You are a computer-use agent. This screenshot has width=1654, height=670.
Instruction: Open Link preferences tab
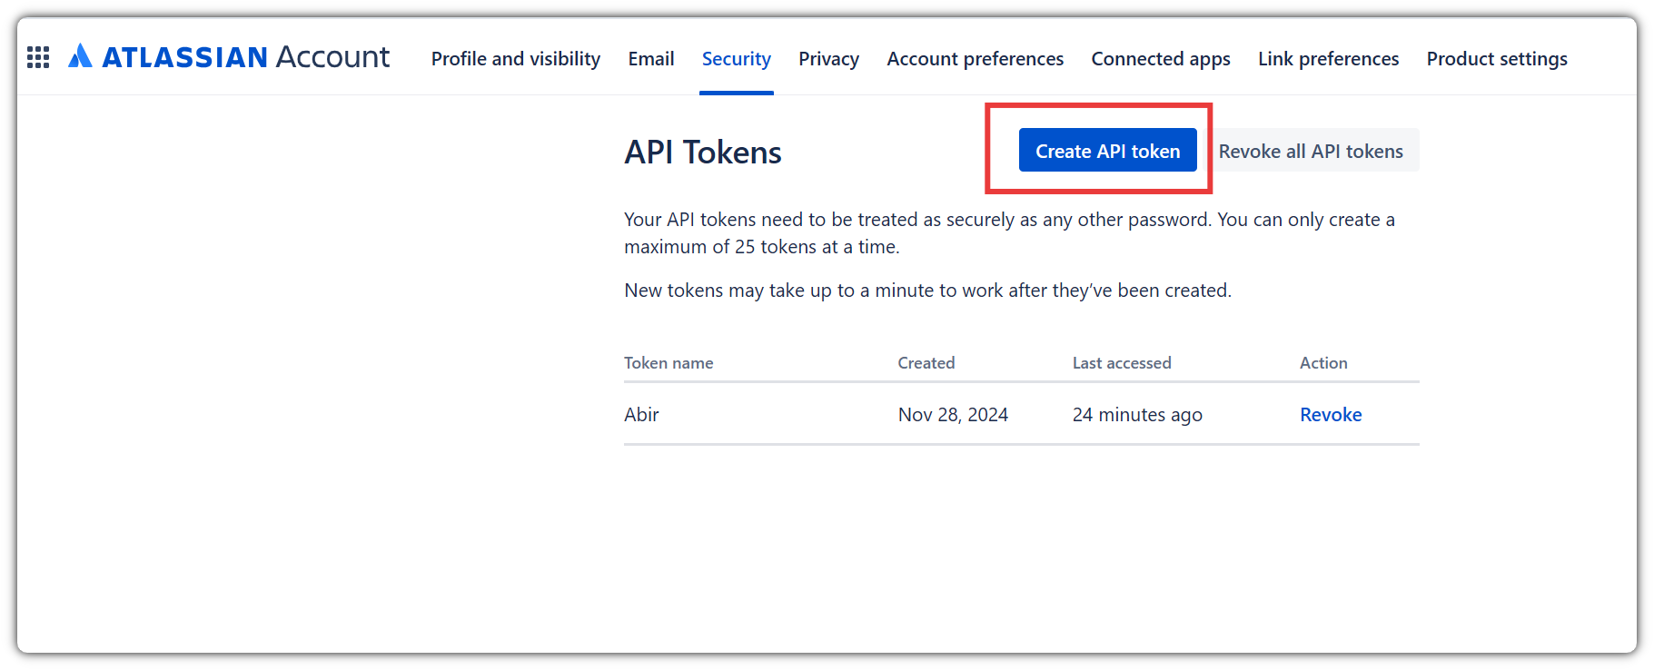click(1328, 59)
